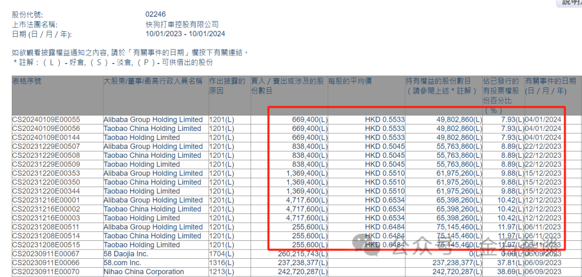The width and height of the screenshot is (582, 277).
Task: Open form serial CS20230911E00070
Action: pyautogui.click(x=46, y=272)
